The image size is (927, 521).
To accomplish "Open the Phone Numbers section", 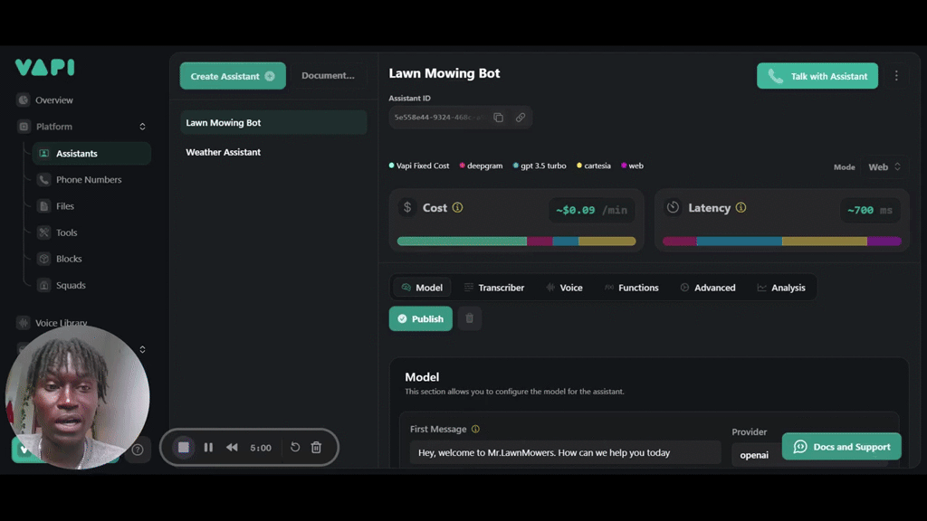I will pyautogui.click(x=85, y=179).
